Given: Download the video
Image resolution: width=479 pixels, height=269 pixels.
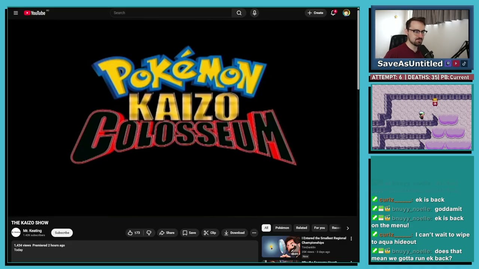Looking at the screenshot, I should point(234,233).
